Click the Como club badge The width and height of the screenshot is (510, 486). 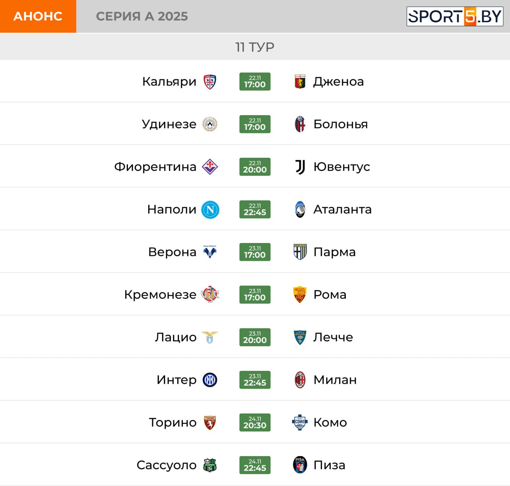tap(300, 422)
